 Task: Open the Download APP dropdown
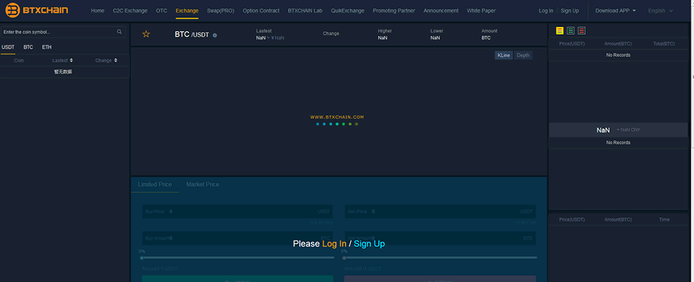615,10
